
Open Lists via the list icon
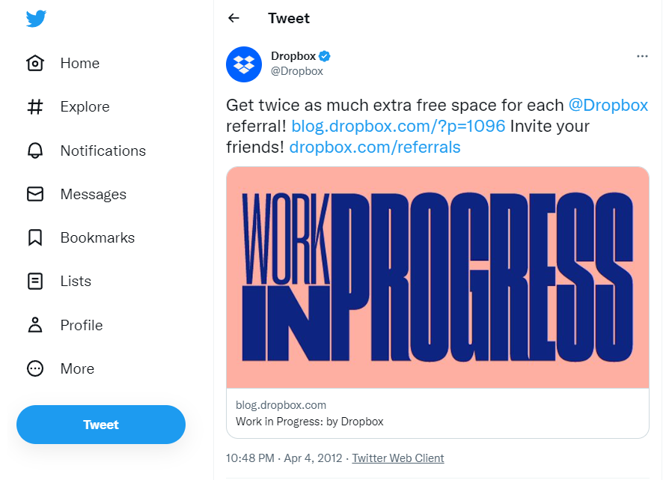pyautogui.click(x=34, y=281)
